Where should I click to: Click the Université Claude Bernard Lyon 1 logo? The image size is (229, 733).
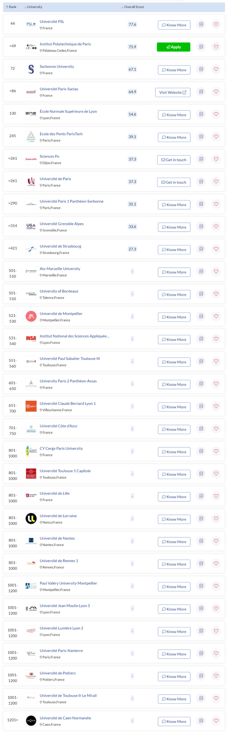point(31,406)
